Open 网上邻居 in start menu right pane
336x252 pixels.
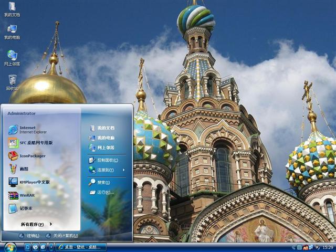102,148
